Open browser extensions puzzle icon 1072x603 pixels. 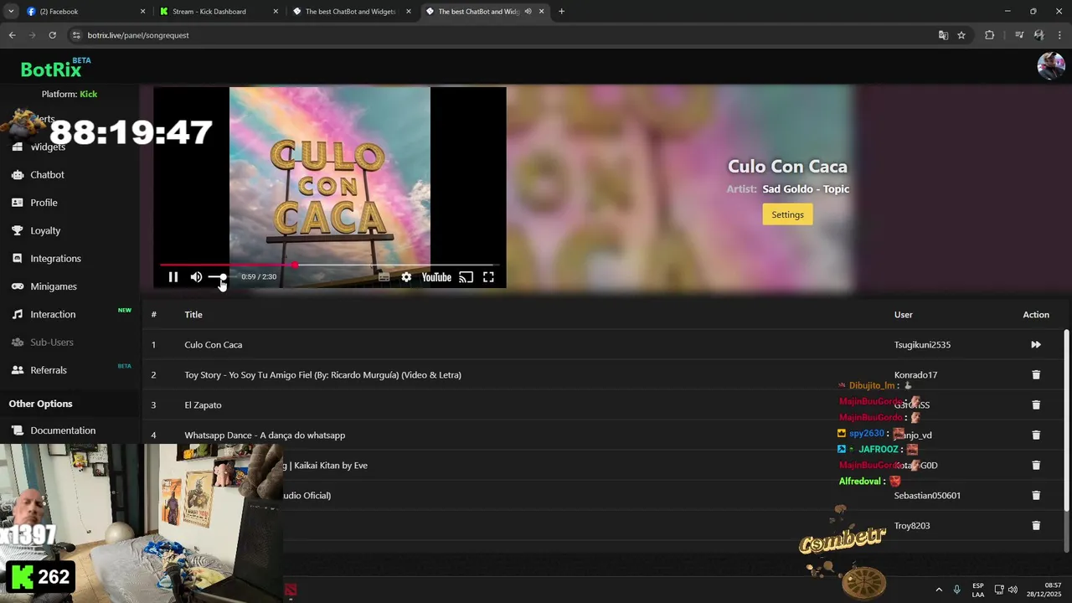989,35
